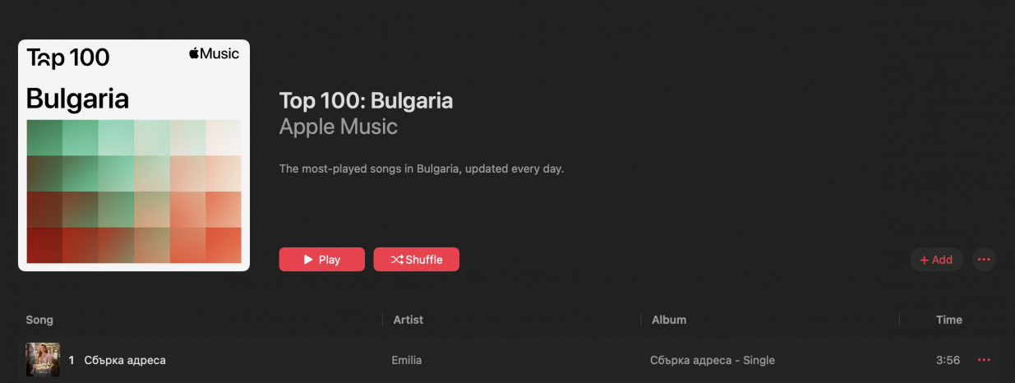The image size is (1015, 383).
Task: Click the Time column header
Action: tap(948, 320)
